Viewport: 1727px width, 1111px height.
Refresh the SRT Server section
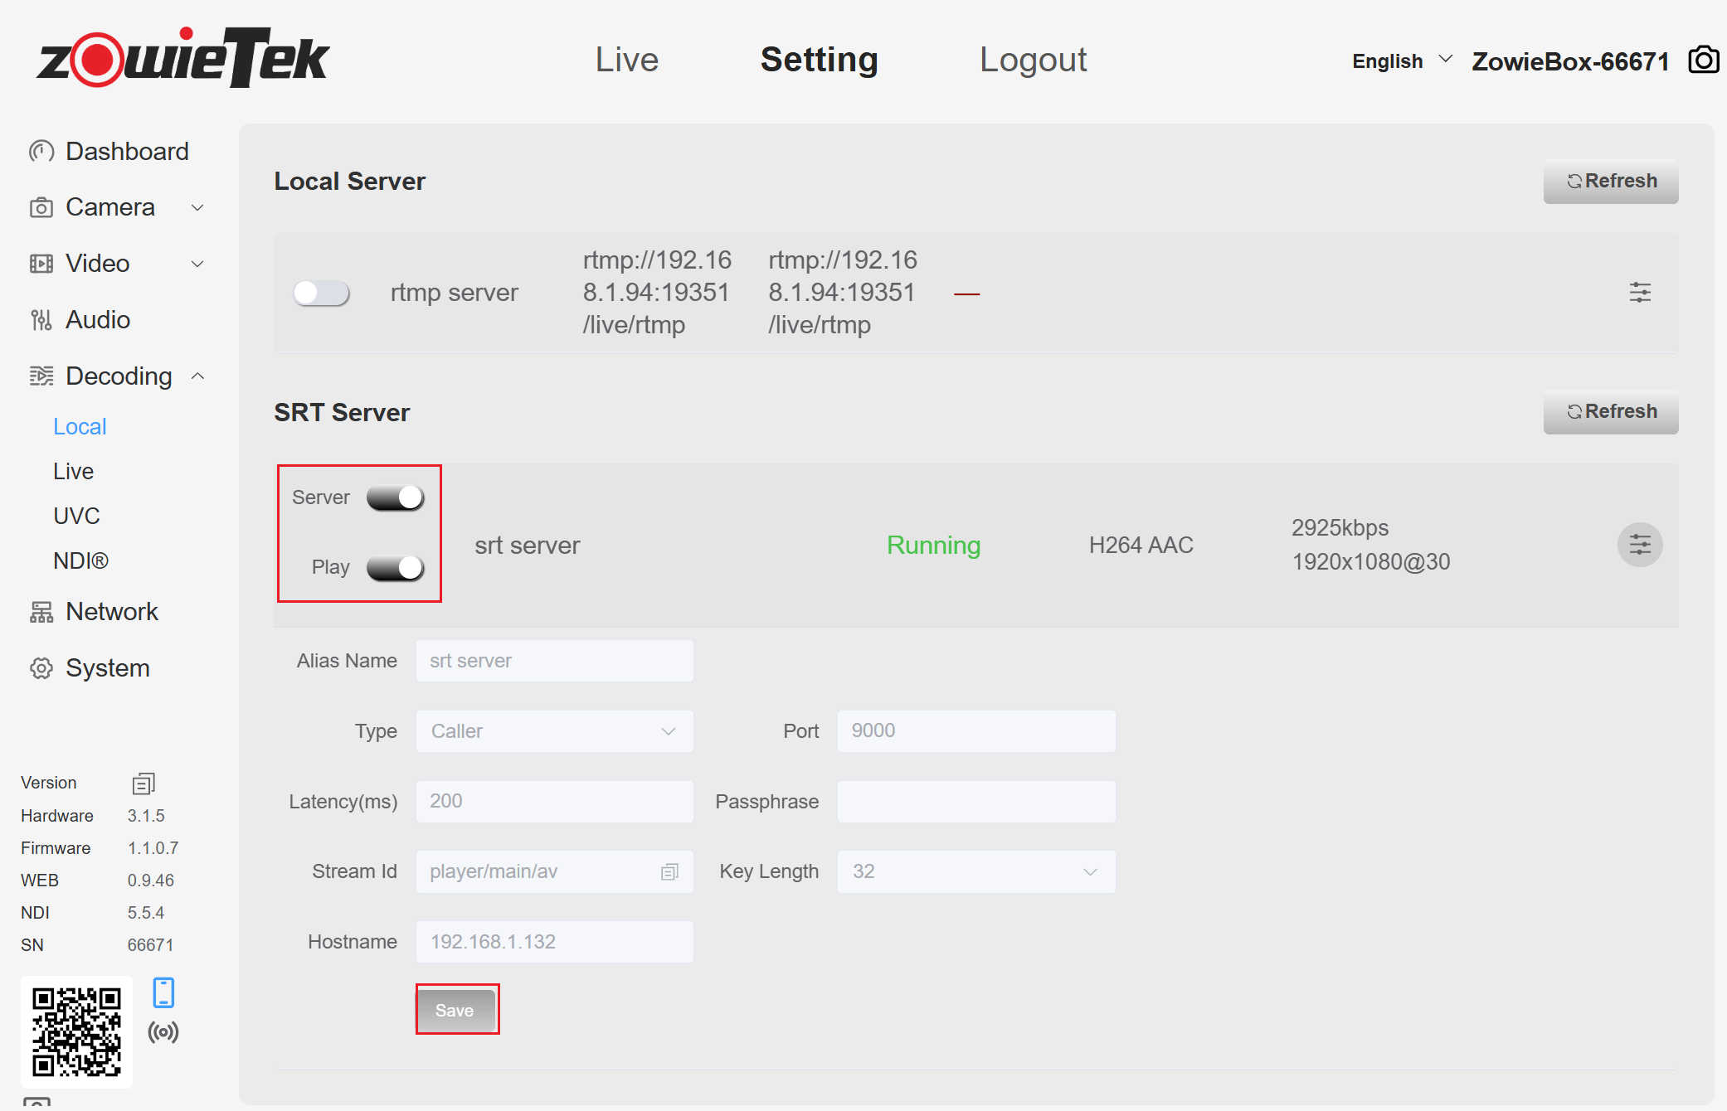coord(1610,411)
